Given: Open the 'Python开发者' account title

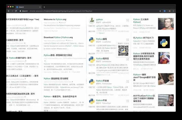Looking at the screenshot, I should (102, 81).
